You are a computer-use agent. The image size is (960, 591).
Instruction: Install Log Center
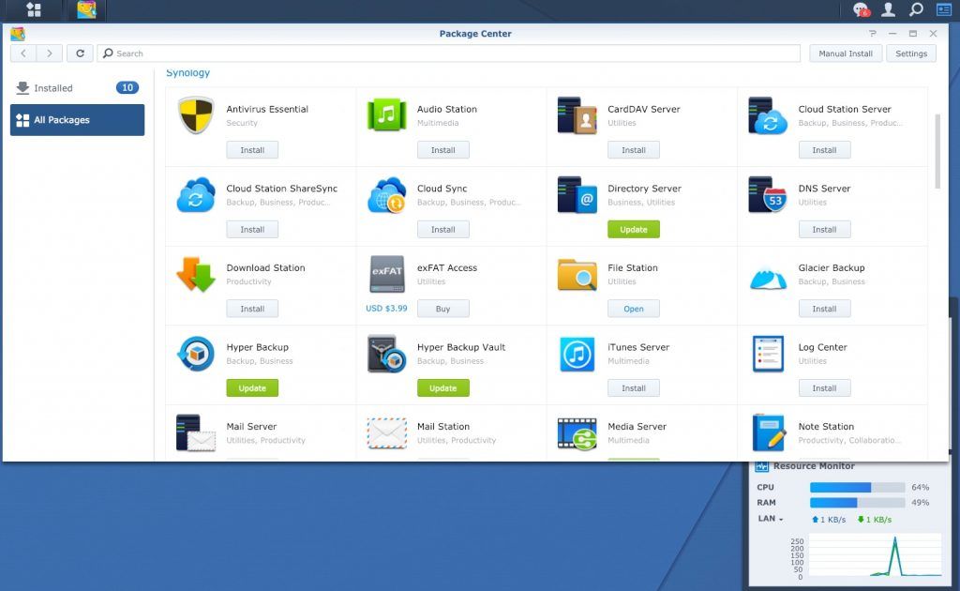click(824, 388)
